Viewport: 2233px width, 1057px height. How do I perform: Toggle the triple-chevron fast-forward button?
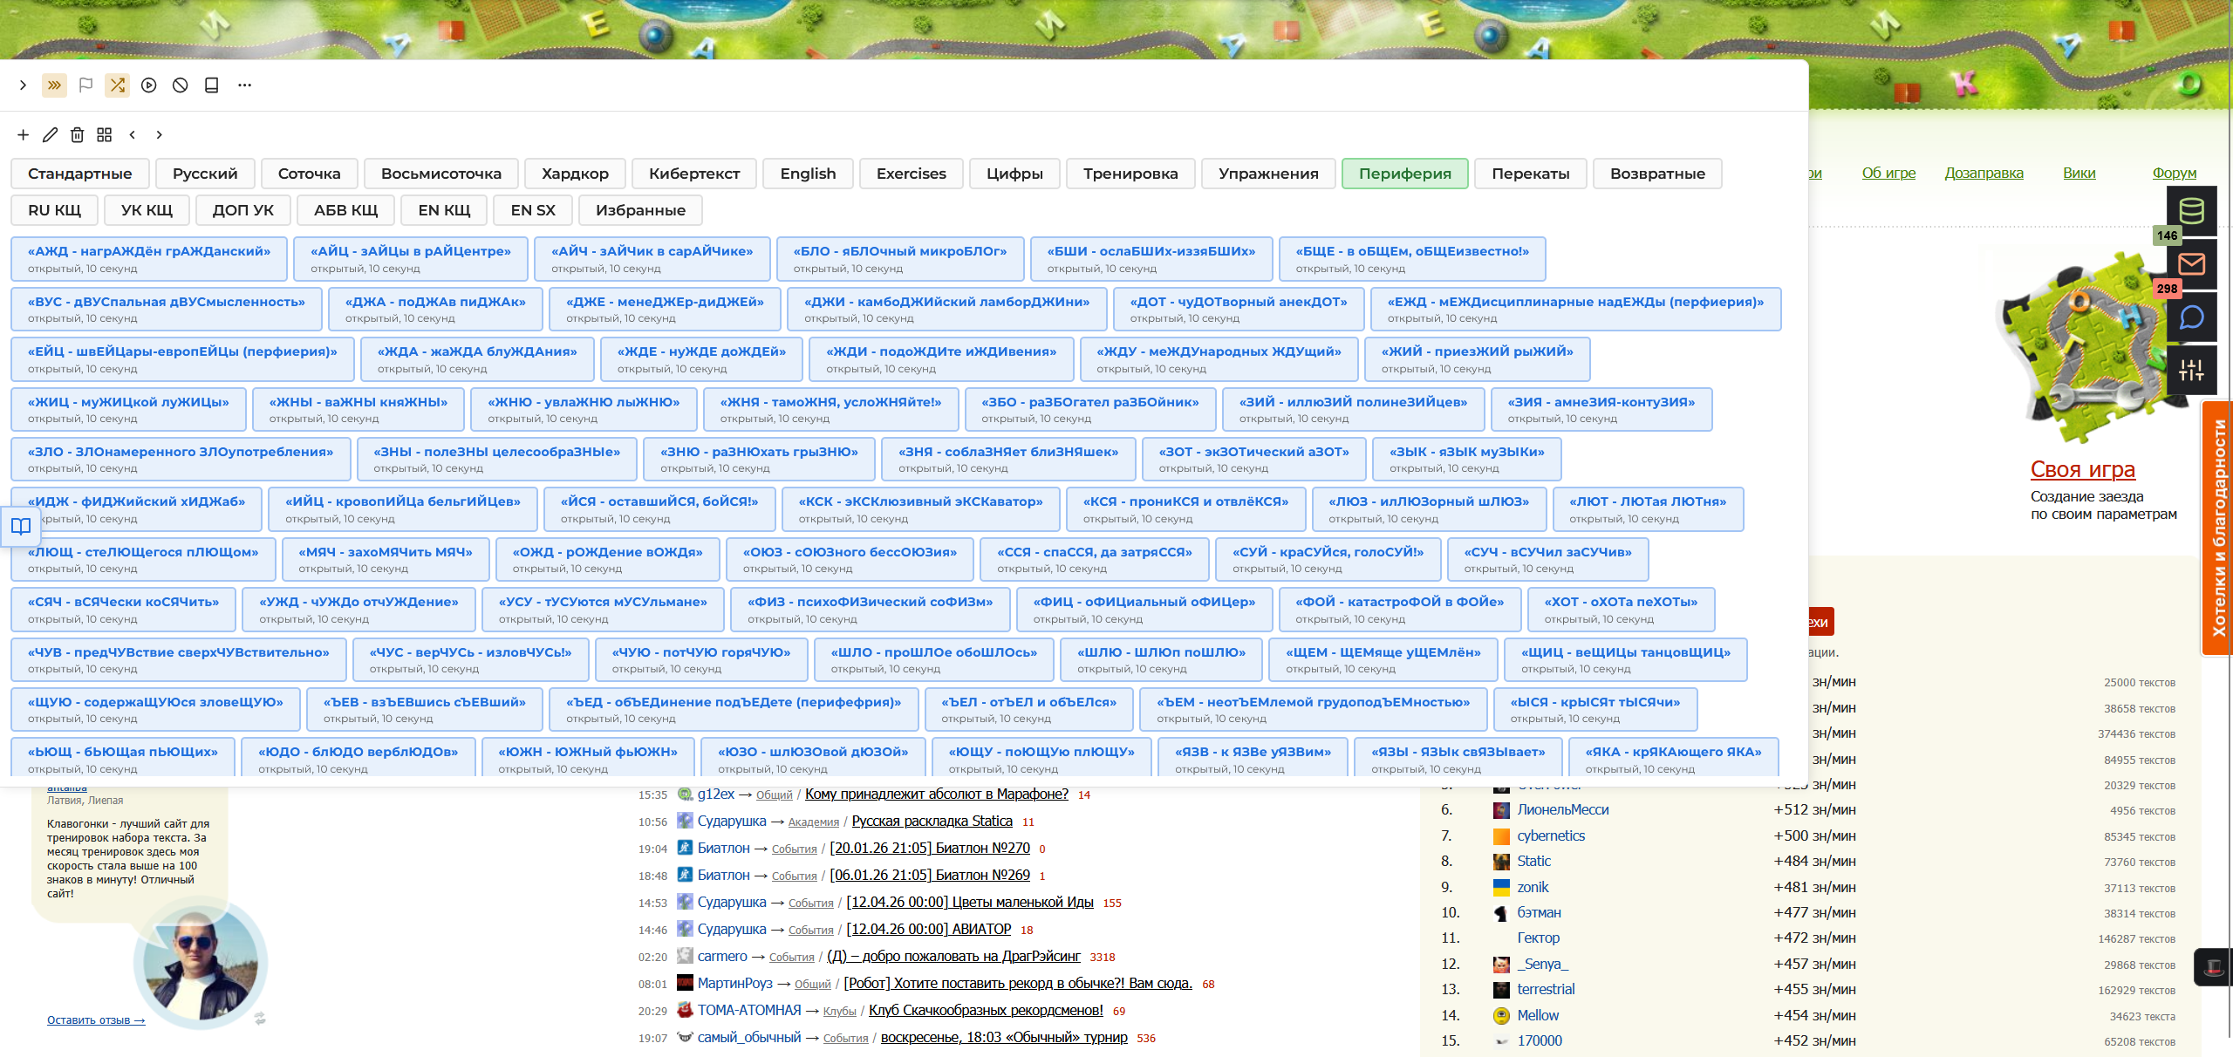pos(54,85)
